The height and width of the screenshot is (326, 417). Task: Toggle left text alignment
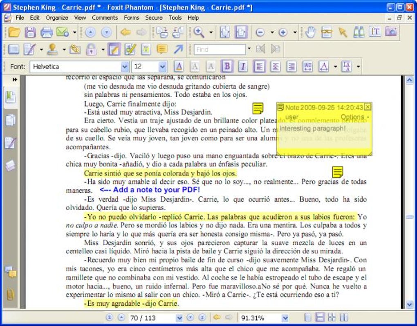[x=259, y=67]
